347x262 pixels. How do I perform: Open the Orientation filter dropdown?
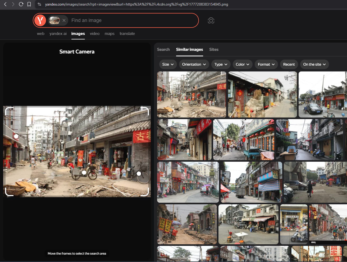tap(194, 64)
